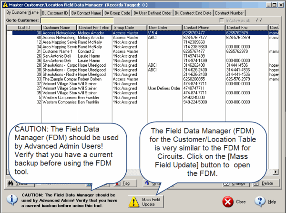Viewport: 286px width, 213px height.
Task: Click the Contact Fax column header
Action: coord(246,28)
